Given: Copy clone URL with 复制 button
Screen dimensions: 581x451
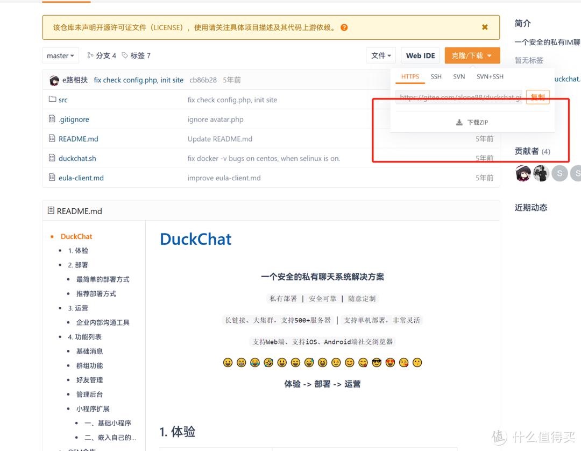Looking at the screenshot, I should (x=537, y=97).
